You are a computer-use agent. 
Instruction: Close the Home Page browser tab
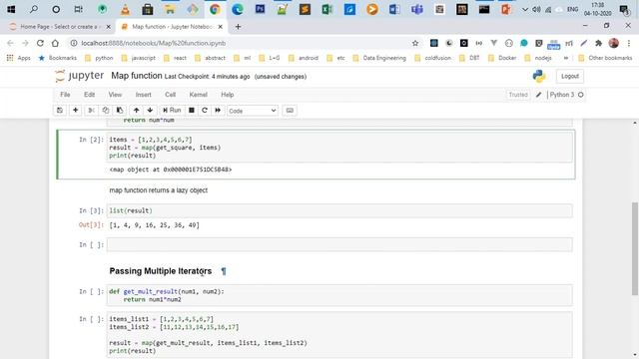[109, 27]
